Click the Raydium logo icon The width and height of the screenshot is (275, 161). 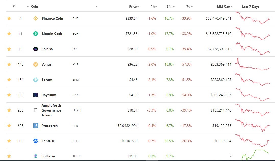[x=36, y=95]
